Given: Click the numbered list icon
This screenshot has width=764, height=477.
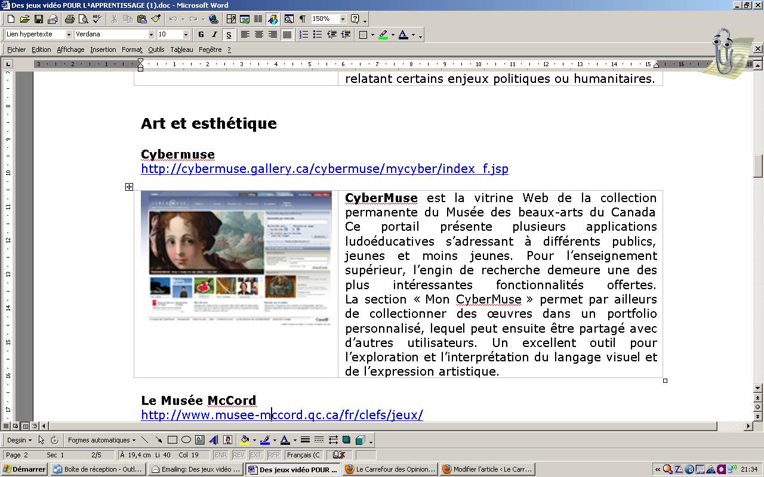Looking at the screenshot, I should tap(304, 35).
